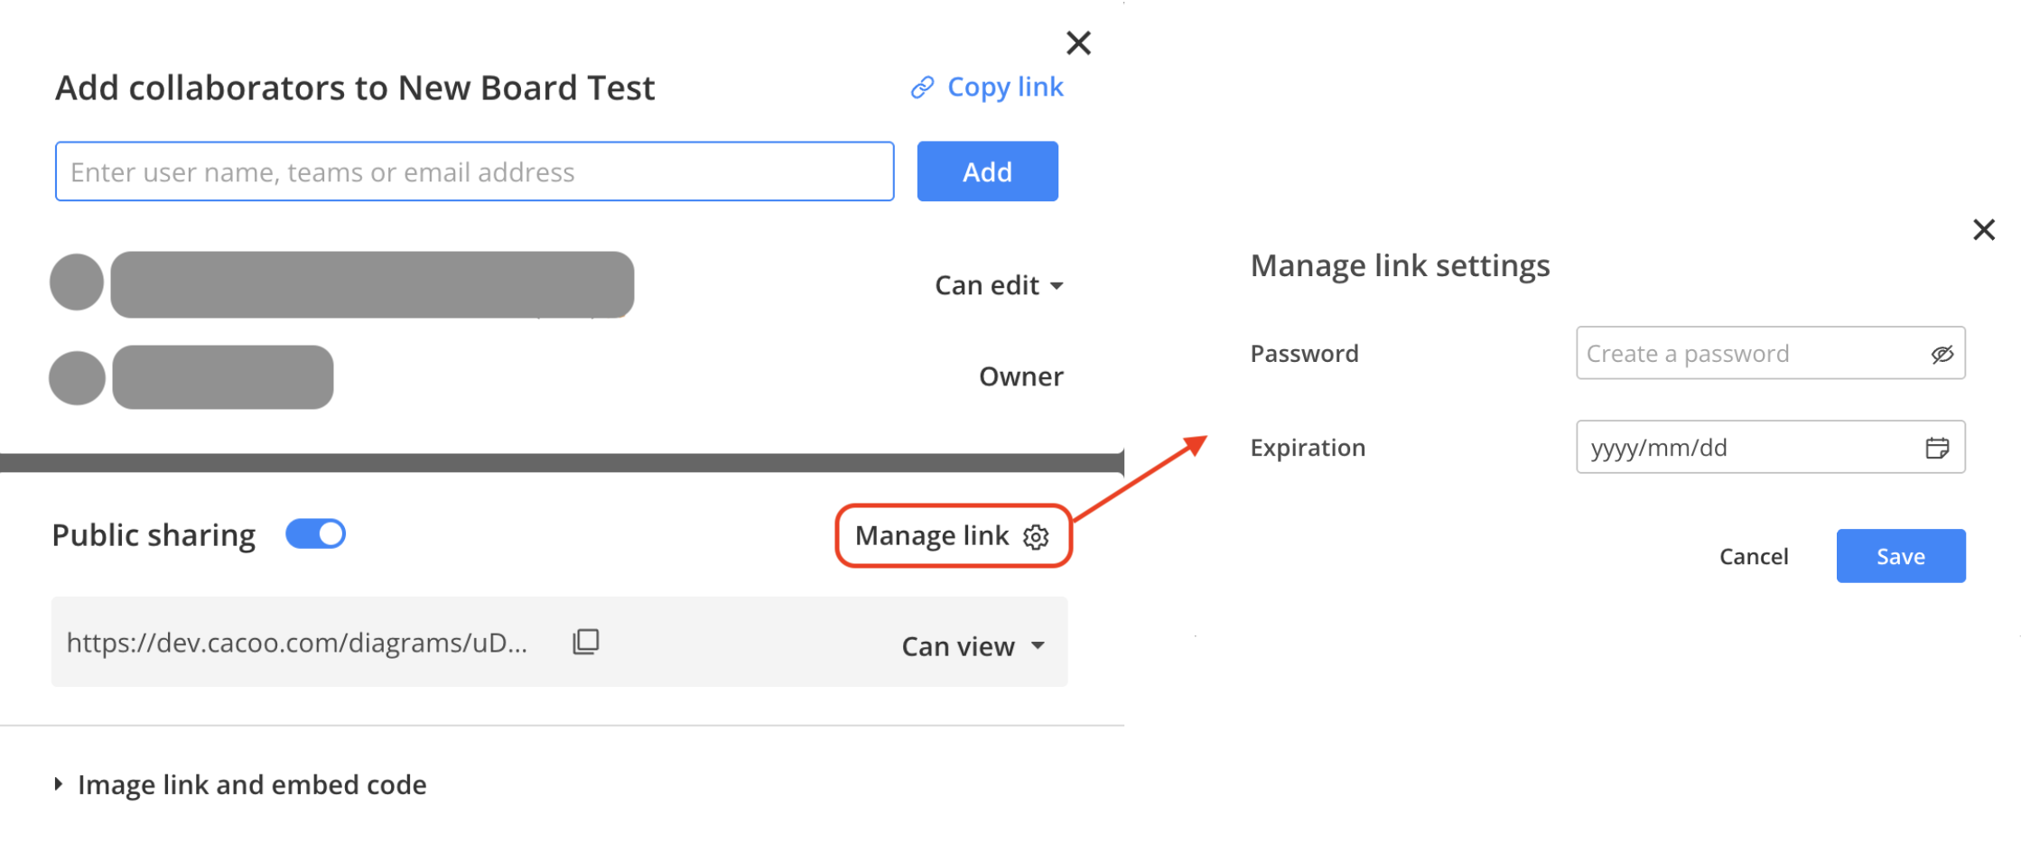This screenshot has width=2021, height=843.
Task: Click the Create a password field
Action: coord(1770,353)
